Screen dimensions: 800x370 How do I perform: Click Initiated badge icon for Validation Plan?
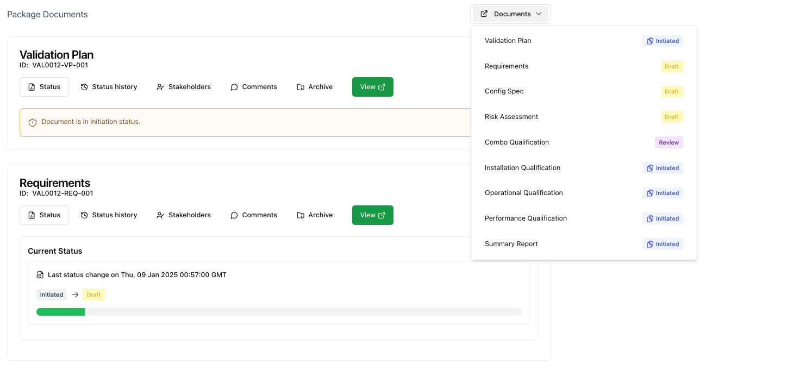tap(649, 41)
